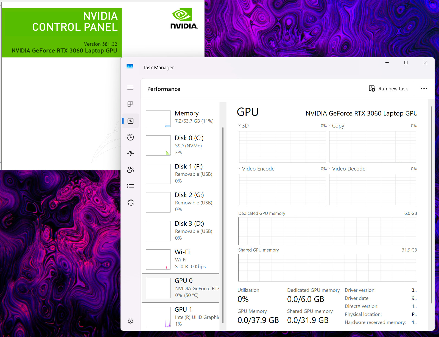Open the three-dot more options menu
The width and height of the screenshot is (439, 337).
click(x=424, y=89)
